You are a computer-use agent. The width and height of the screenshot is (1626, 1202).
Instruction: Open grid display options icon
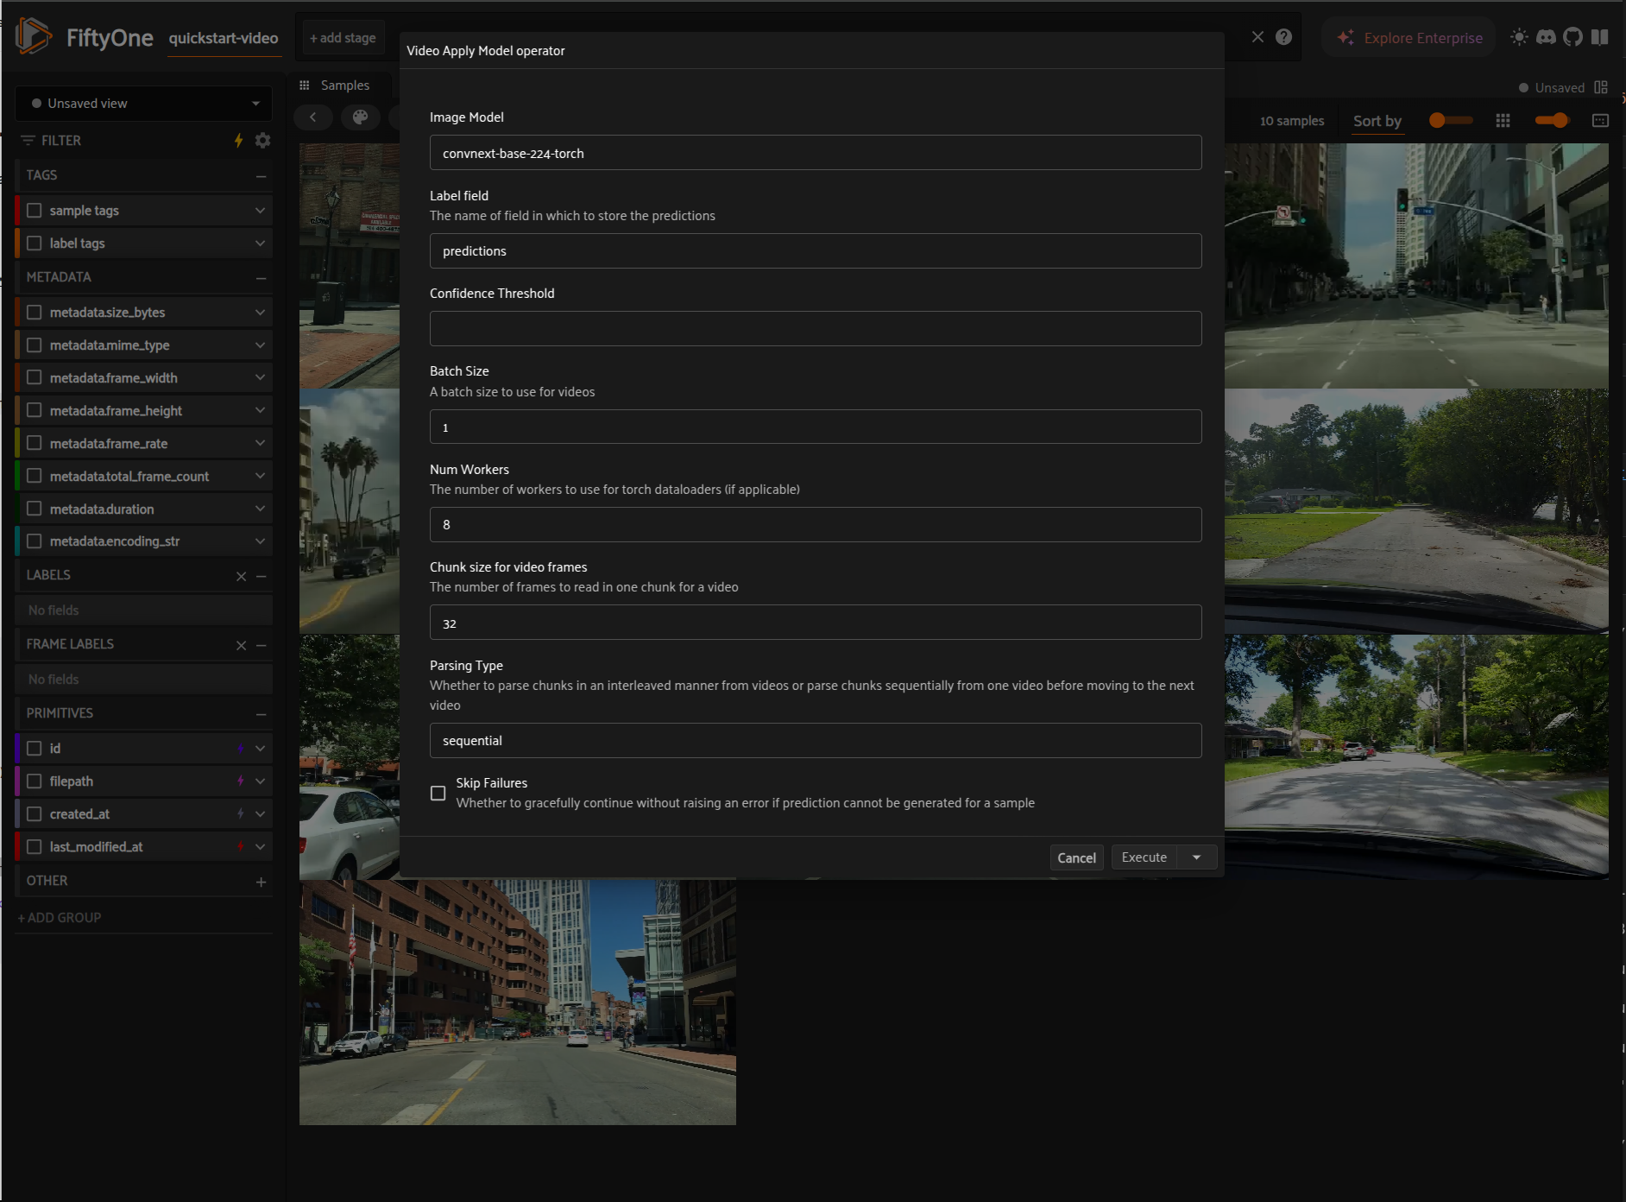pyautogui.click(x=1503, y=121)
